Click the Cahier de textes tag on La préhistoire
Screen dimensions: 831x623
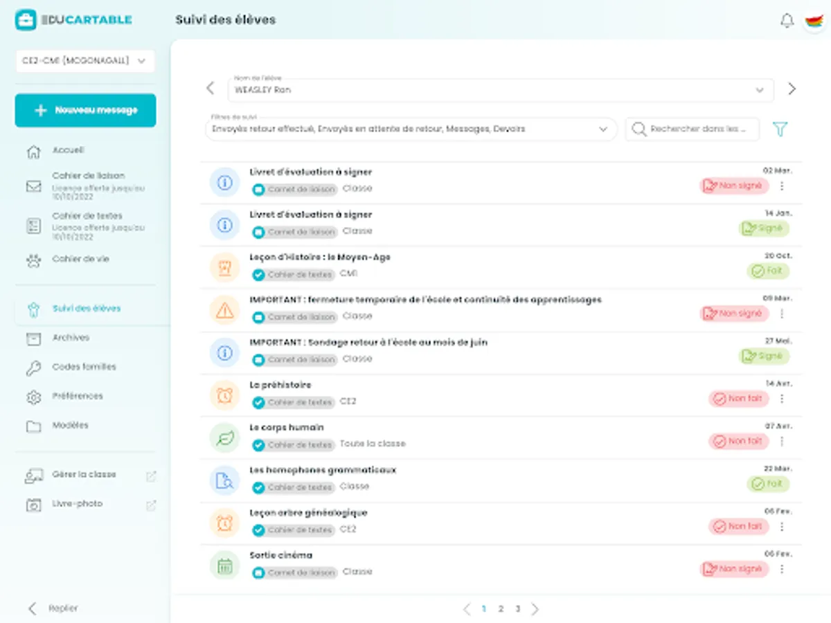294,402
